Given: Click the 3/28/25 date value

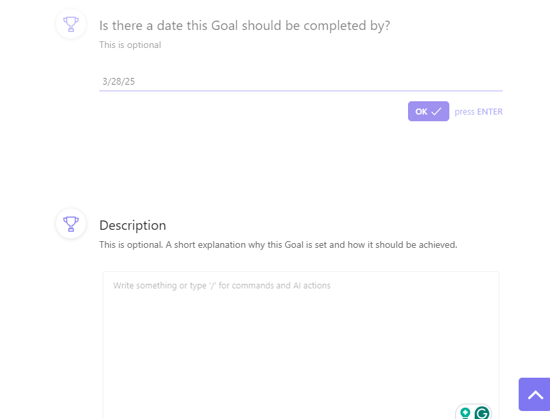Looking at the screenshot, I should (119, 82).
